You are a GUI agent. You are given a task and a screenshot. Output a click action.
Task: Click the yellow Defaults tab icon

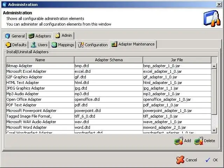tap(8, 45)
